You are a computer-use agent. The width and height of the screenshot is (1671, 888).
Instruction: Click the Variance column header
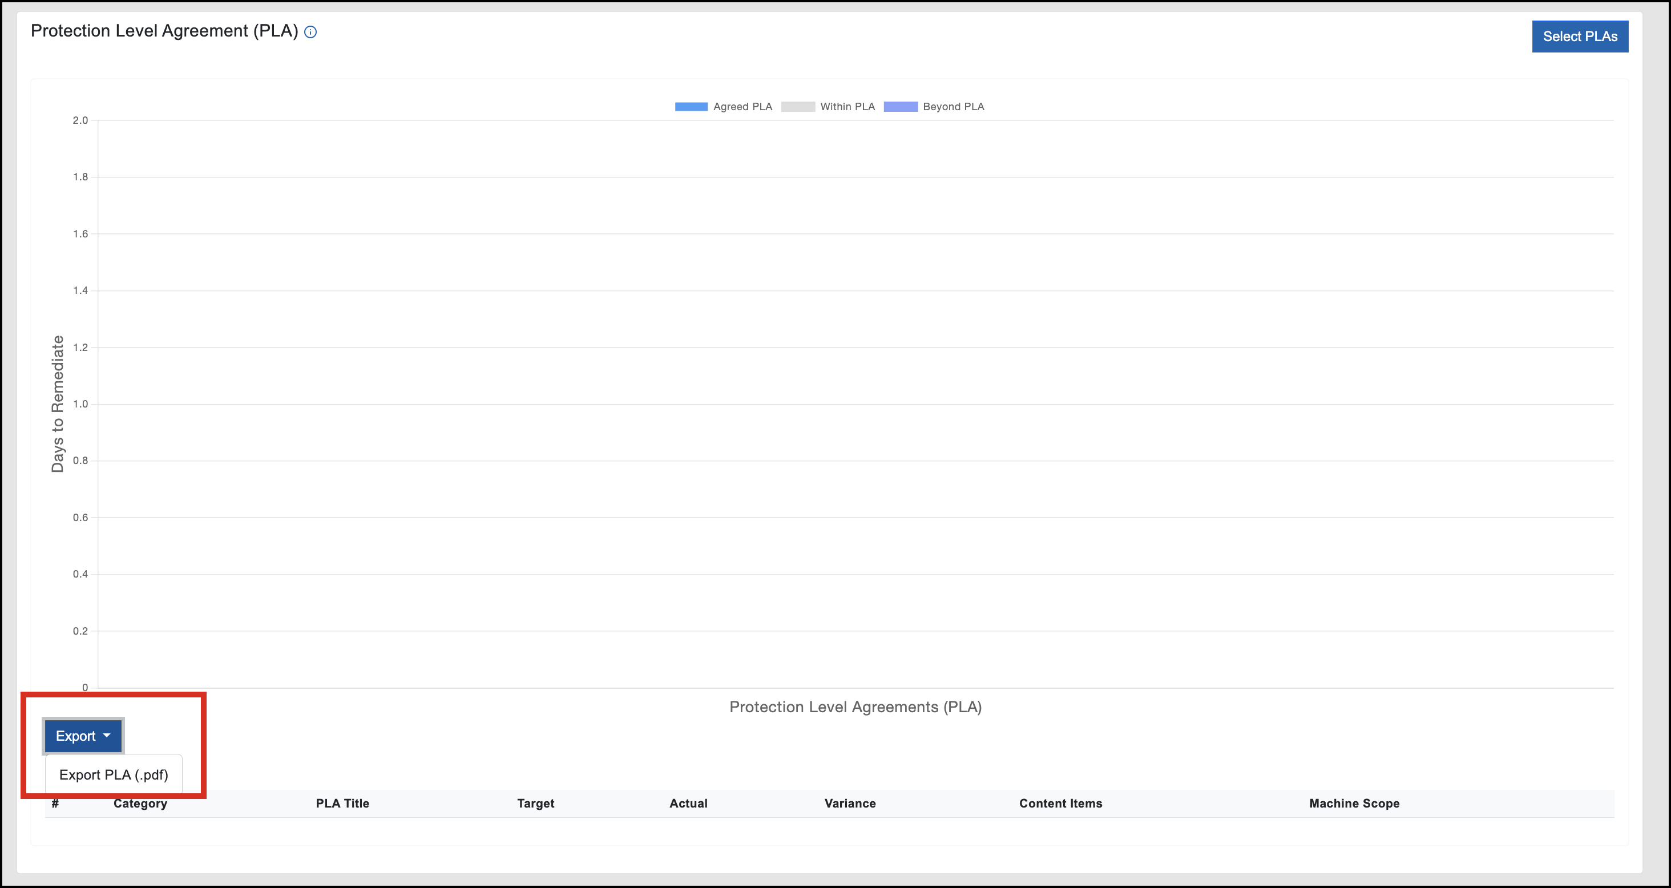(x=850, y=803)
